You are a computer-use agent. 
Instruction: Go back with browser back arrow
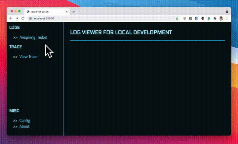click(x=11, y=18)
